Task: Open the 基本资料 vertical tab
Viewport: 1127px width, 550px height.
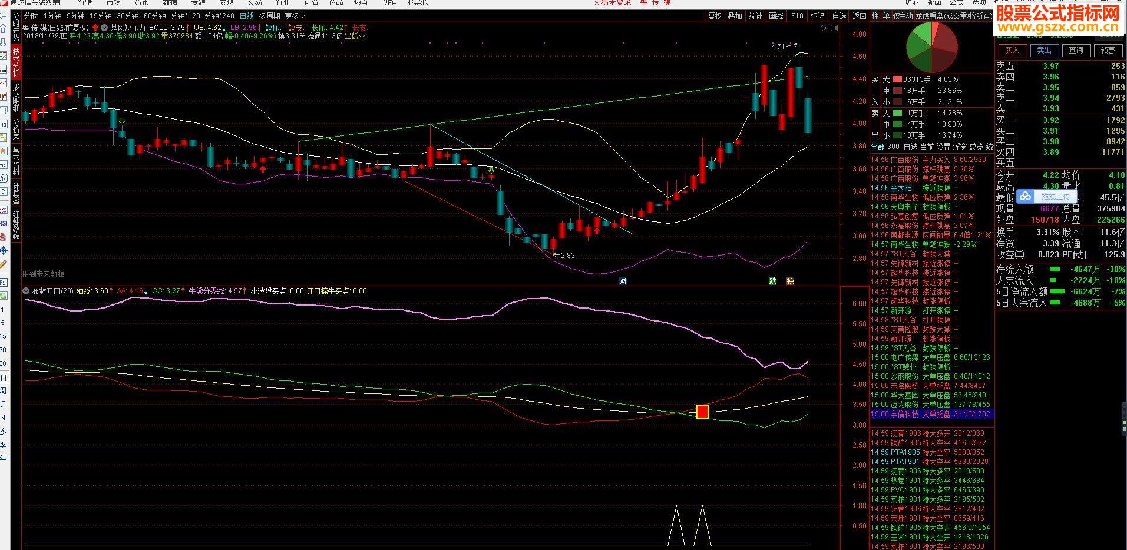Action: [16, 161]
